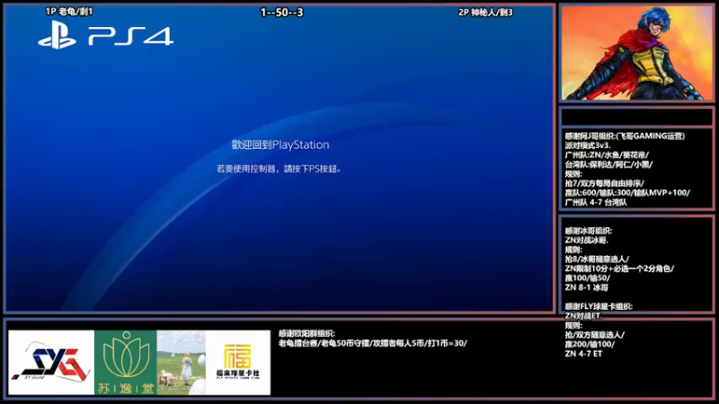The image size is (719, 404).
Task: Click the ZN对战冰哥 line
Action: pyautogui.click(x=587, y=240)
